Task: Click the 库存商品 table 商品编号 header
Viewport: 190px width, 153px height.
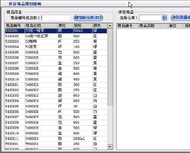Action: pos(127,26)
